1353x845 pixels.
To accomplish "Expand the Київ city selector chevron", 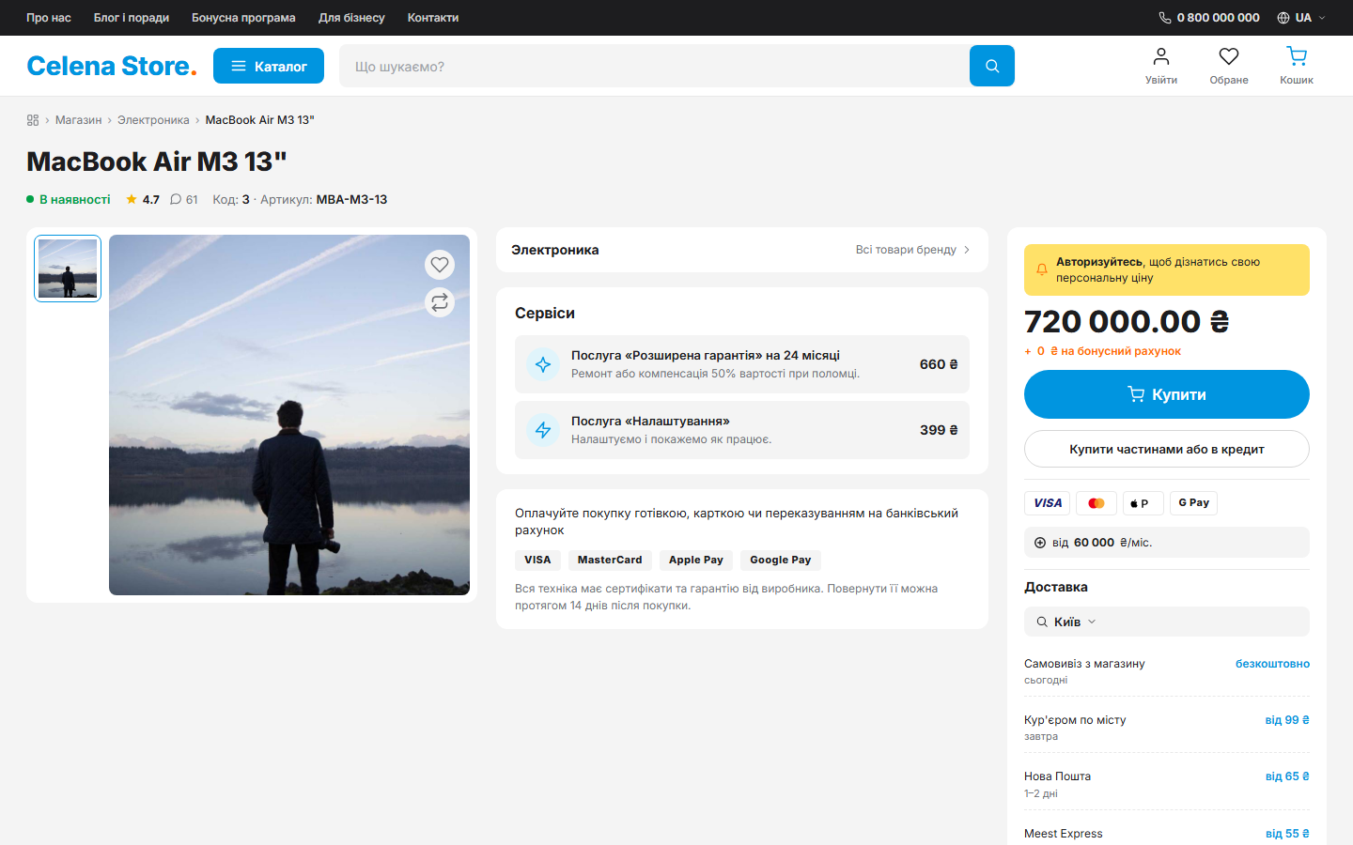I will pos(1092,622).
